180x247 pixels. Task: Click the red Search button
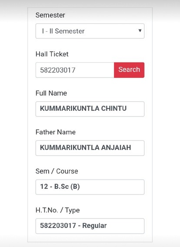pyautogui.click(x=129, y=70)
